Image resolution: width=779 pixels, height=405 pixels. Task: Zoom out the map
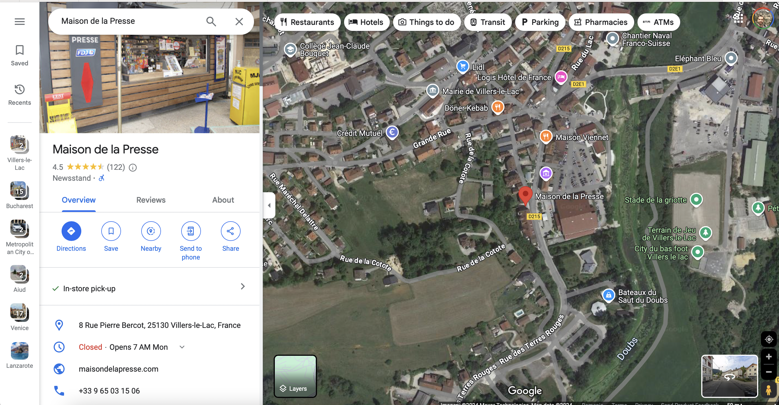(769, 372)
